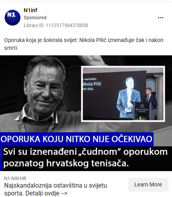Select the Library ID number text
This screenshot has width=172, height=197.
point(67,26)
